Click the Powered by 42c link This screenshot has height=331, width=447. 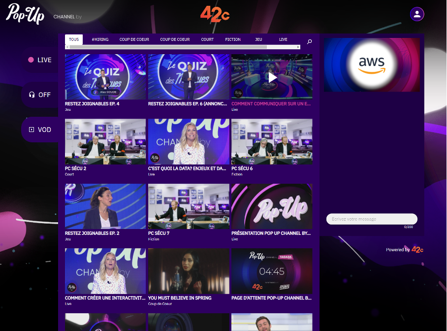pyautogui.click(x=404, y=250)
